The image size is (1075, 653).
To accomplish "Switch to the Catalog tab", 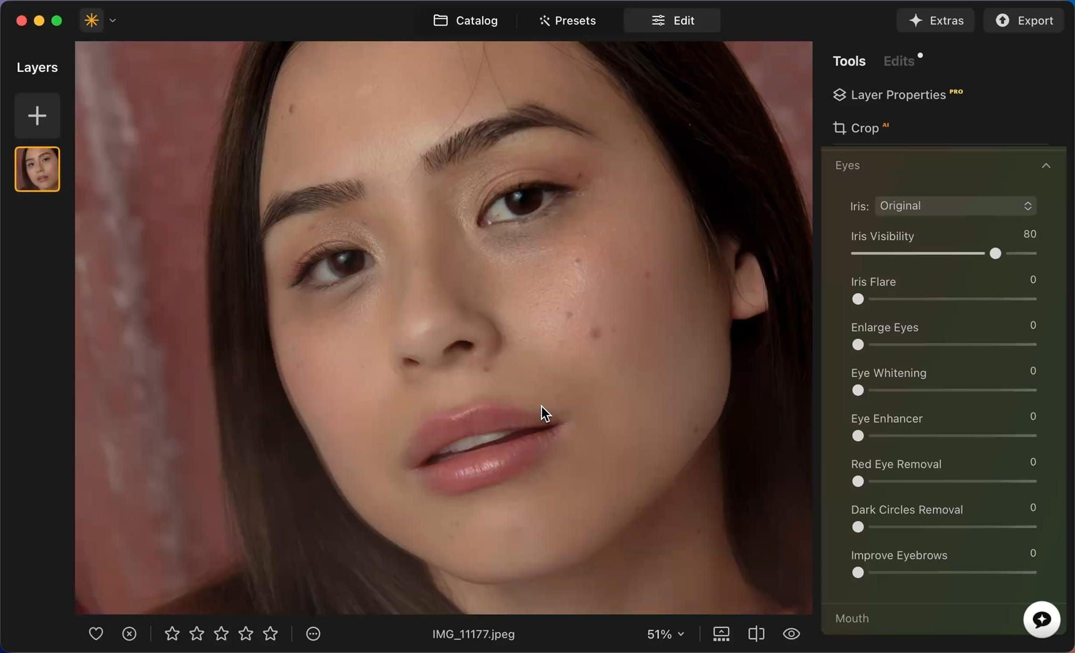I will 465,20.
